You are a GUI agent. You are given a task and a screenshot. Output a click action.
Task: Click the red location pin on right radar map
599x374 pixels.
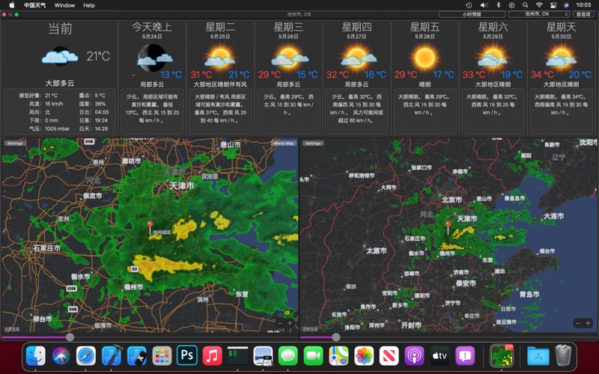point(448,227)
